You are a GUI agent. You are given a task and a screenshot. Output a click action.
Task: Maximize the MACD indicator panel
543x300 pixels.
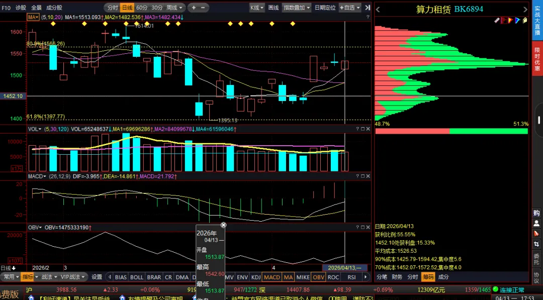(363, 176)
